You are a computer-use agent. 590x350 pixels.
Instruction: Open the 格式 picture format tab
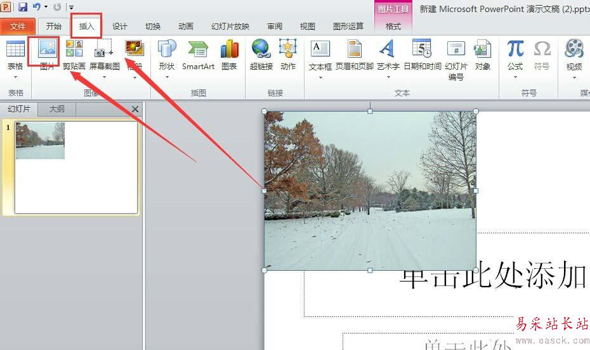(393, 26)
